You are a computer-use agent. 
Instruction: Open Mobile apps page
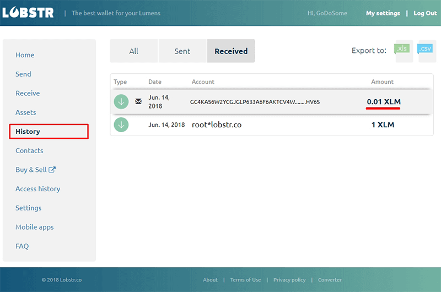35,227
